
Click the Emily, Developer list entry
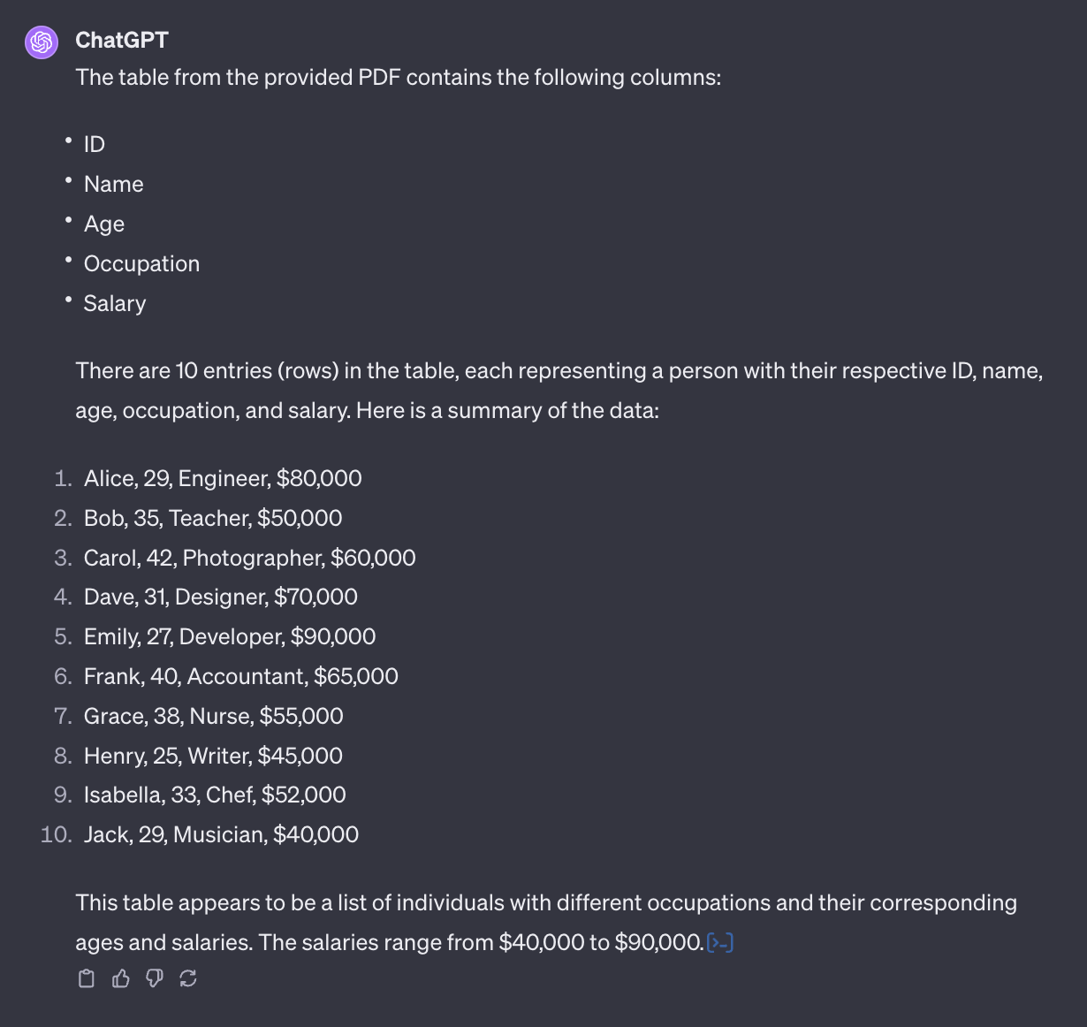pos(230,636)
